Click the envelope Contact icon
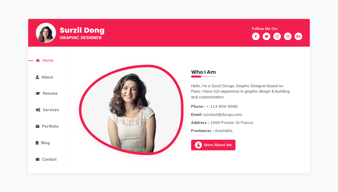 point(38,159)
